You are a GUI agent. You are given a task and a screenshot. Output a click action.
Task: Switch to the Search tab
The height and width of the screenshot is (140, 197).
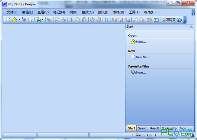click(x=142, y=128)
